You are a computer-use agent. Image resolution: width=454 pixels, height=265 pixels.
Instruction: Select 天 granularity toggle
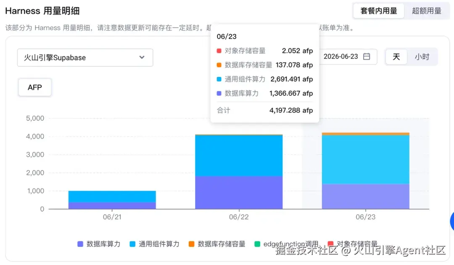396,57
